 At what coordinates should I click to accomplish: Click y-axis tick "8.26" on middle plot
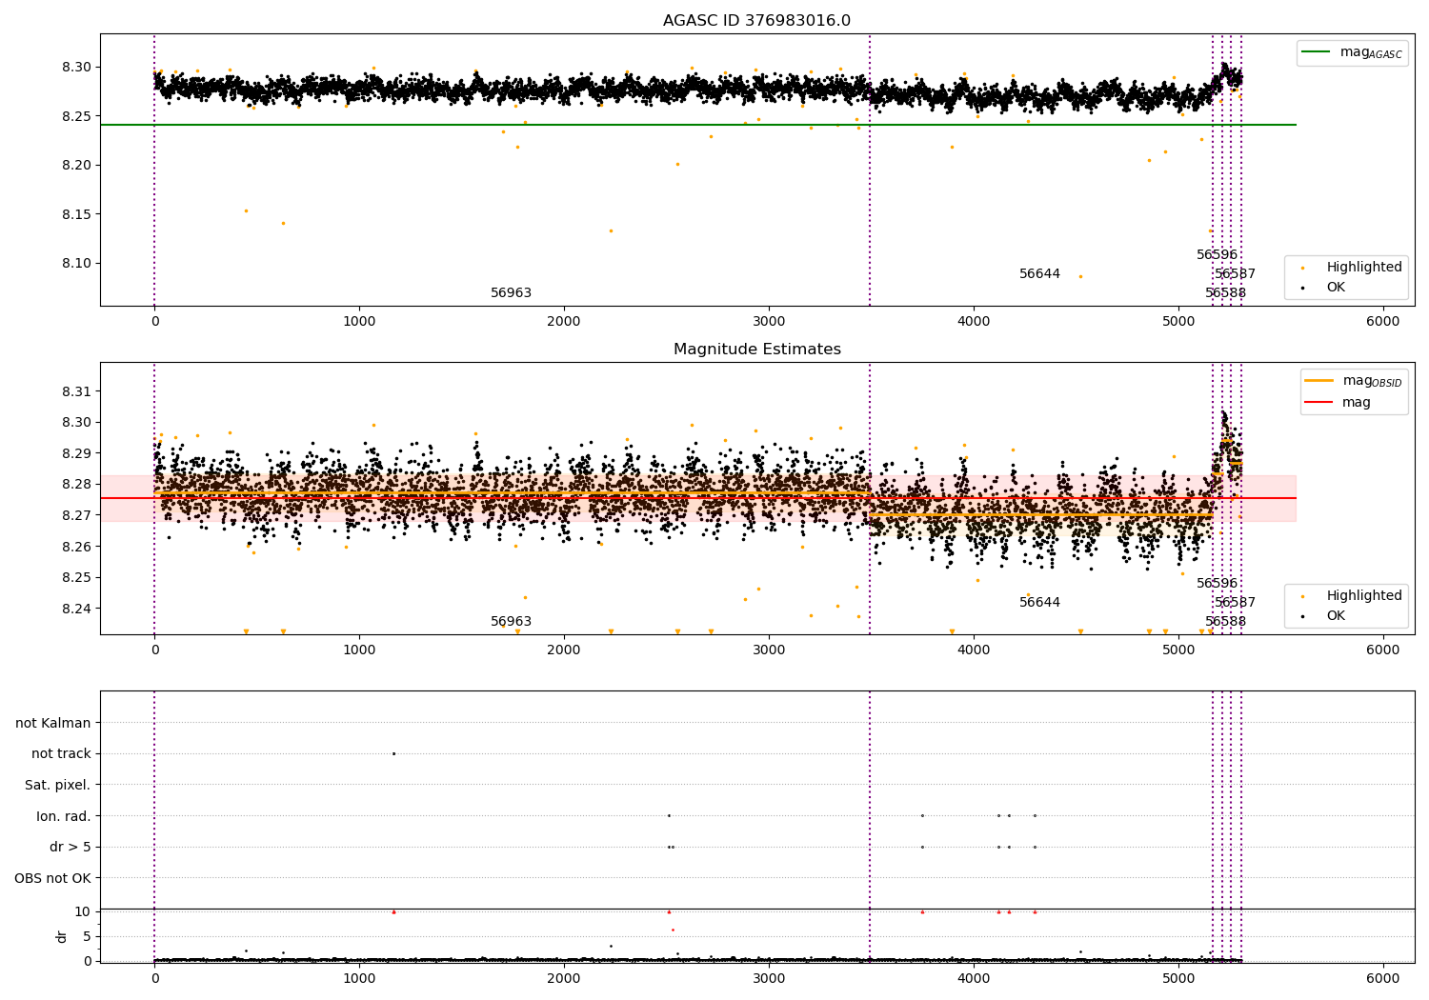78,547
